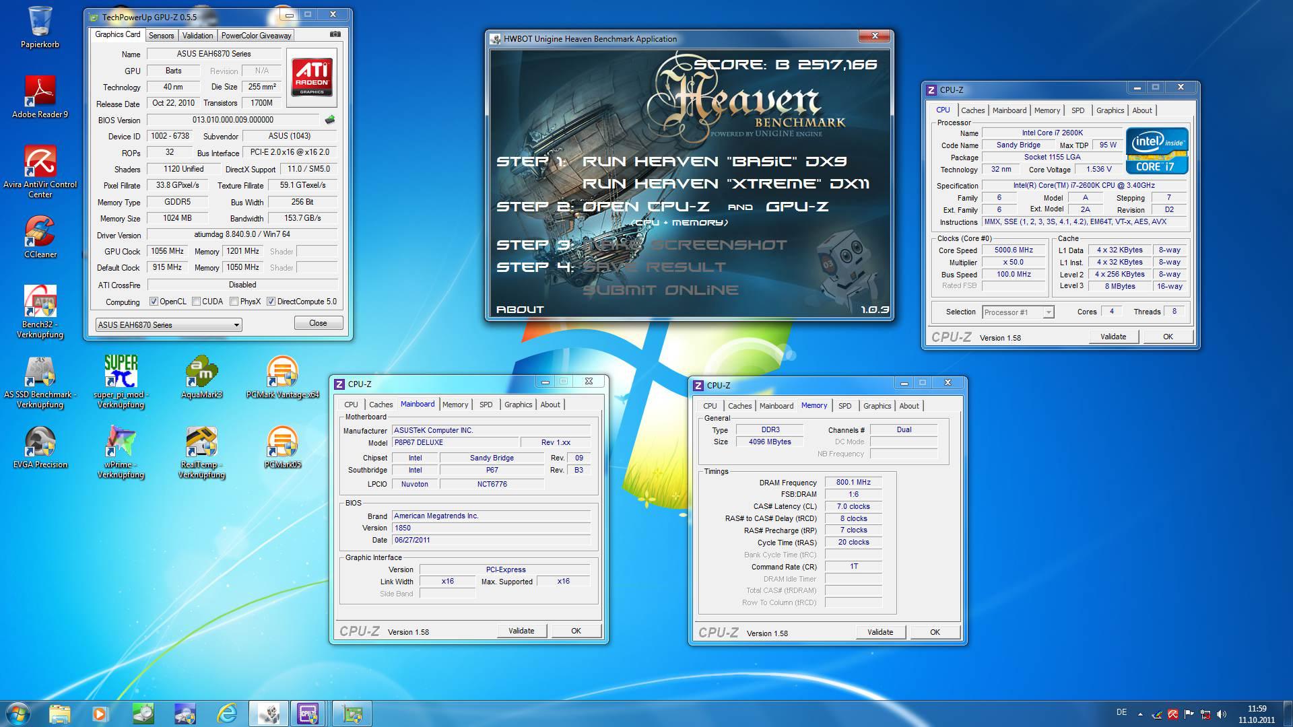Toggle the PhysX checkbox in GPU-Z
Viewport: 1293px width, 727px height.
click(234, 302)
